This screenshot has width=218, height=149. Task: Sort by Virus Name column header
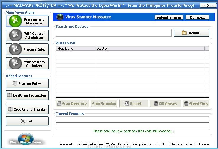[75, 49]
